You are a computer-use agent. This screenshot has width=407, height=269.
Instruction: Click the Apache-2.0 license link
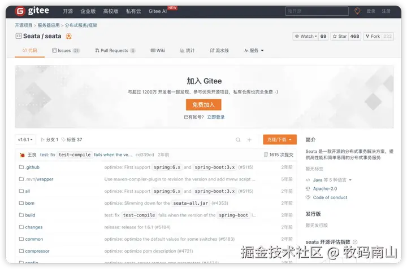tap(325, 189)
